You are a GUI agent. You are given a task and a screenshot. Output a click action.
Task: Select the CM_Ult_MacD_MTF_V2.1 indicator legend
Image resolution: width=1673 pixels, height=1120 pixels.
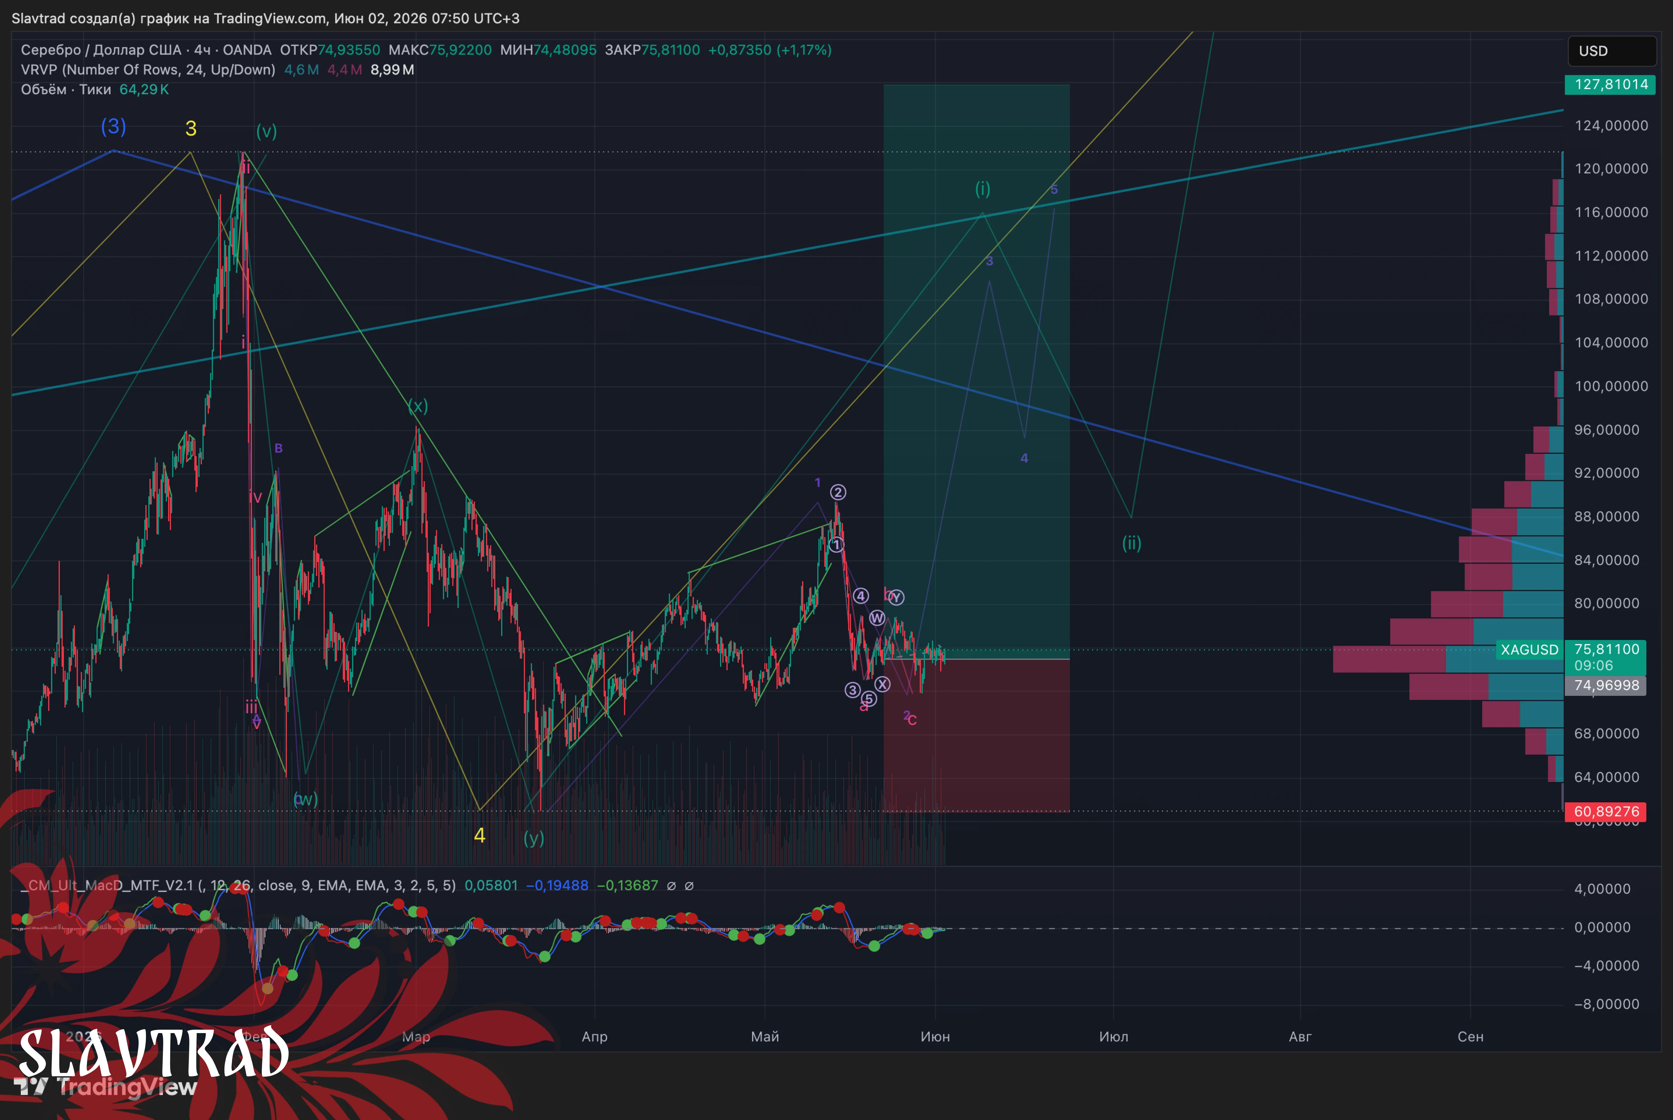pos(238,886)
